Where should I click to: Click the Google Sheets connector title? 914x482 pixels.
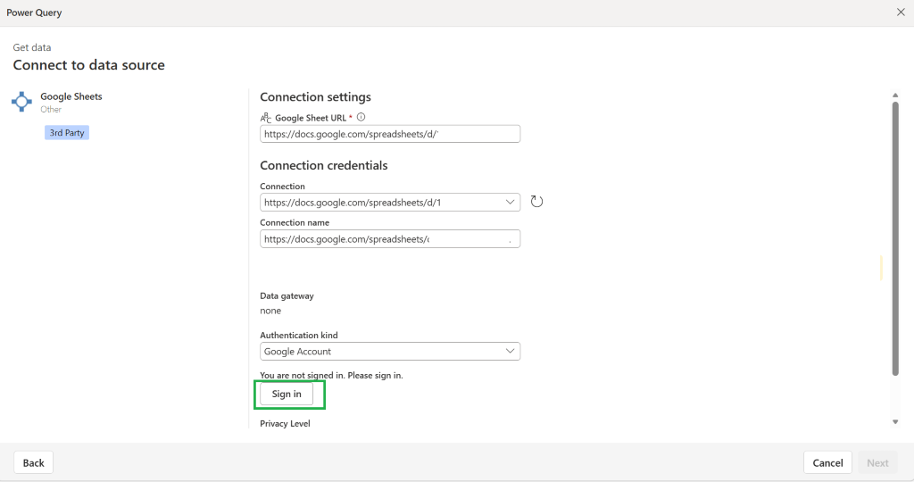(71, 96)
